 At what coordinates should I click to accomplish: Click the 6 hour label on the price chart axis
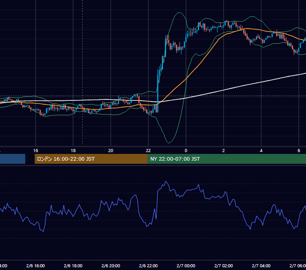(x=299, y=151)
